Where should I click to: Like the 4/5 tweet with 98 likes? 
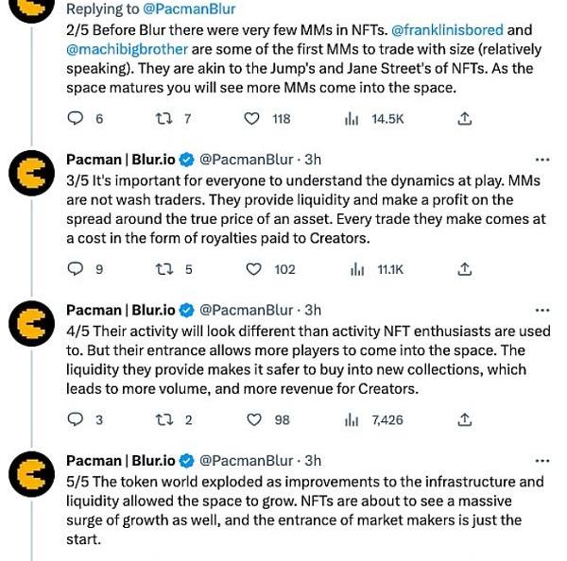pos(252,419)
